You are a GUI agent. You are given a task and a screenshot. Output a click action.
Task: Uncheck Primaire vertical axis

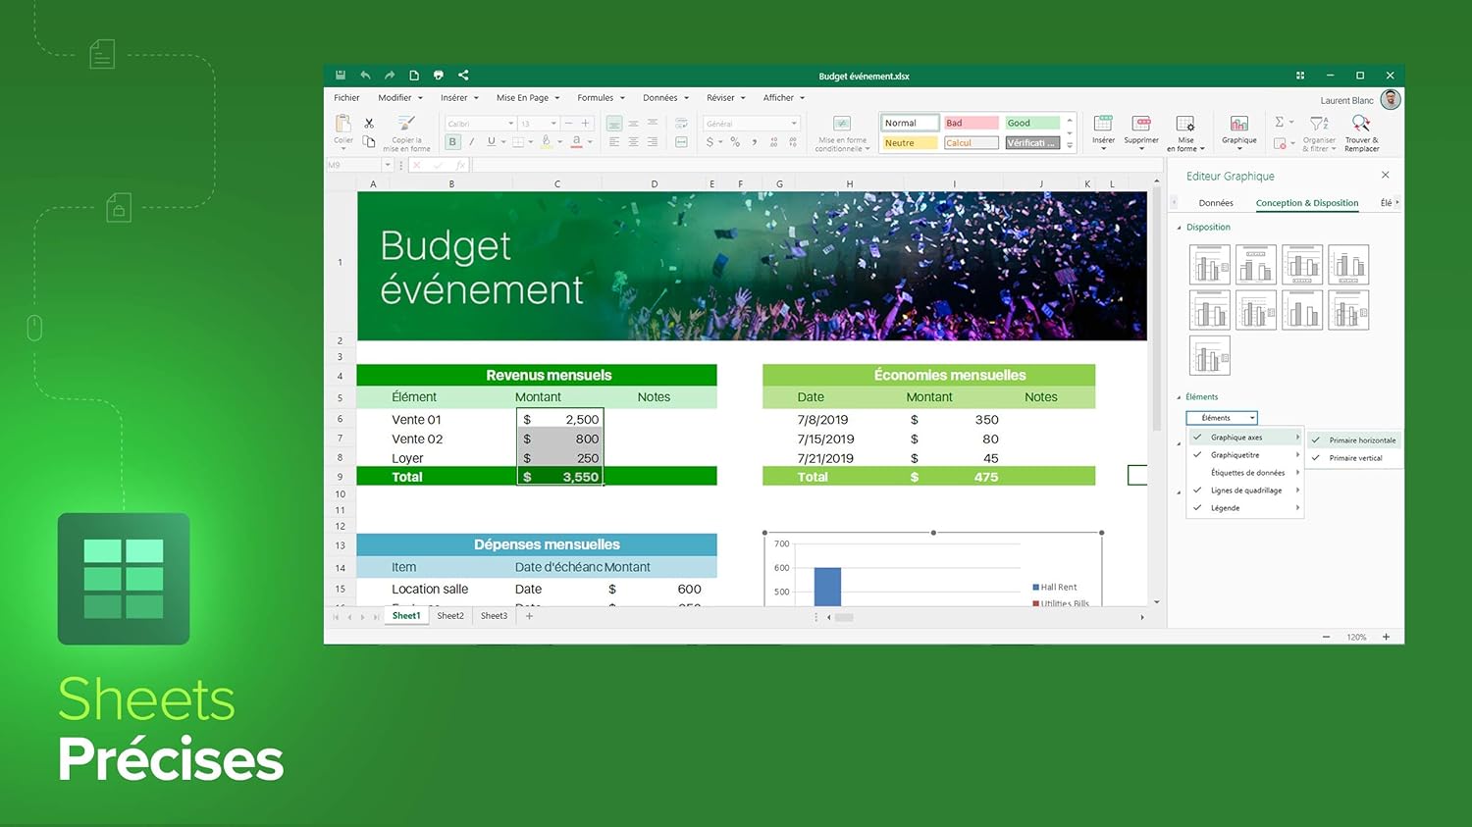[x=1353, y=458]
